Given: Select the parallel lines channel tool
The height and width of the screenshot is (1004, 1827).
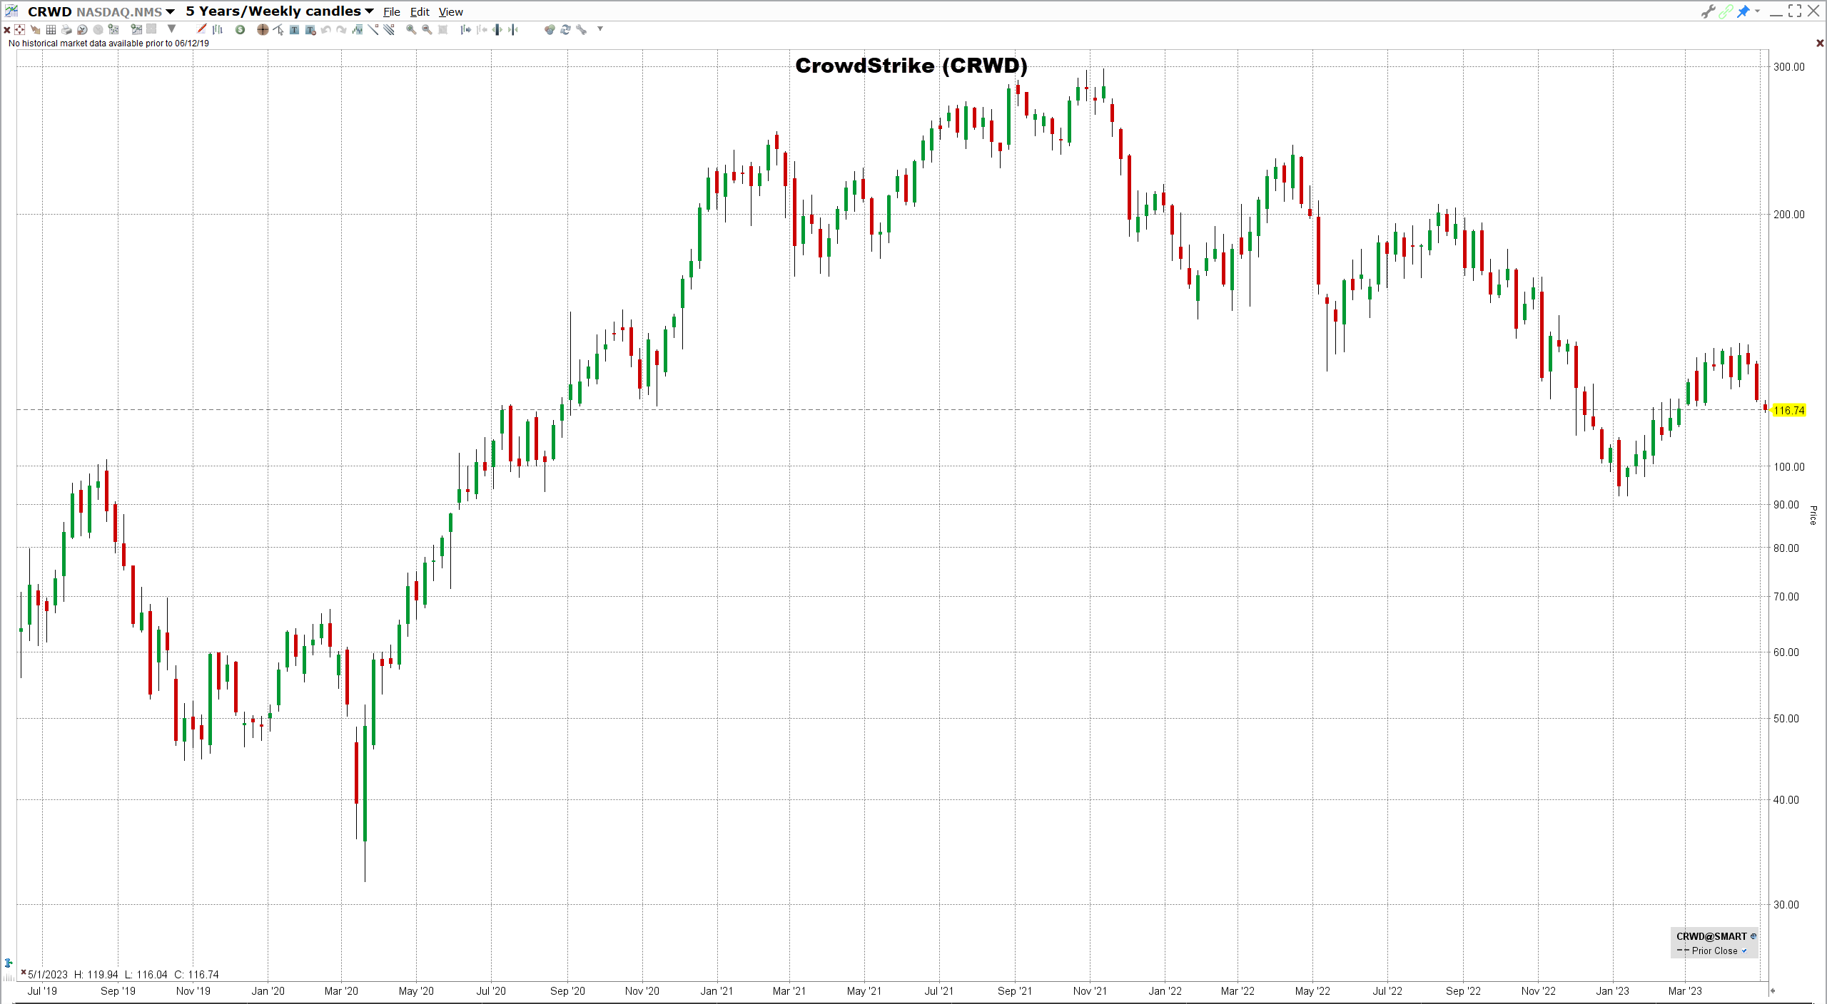Looking at the screenshot, I should 389,29.
